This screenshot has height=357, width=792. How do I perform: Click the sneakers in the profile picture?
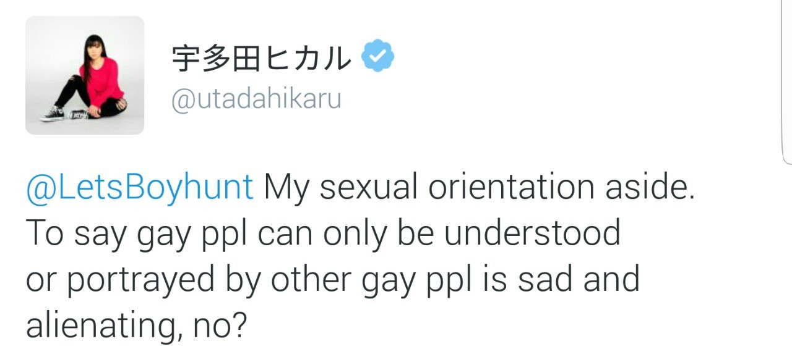[53, 114]
